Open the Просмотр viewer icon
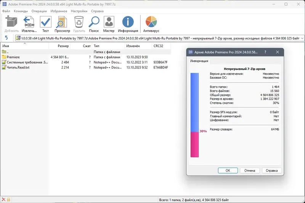The height and width of the screenshot is (203, 305). coord(62,22)
